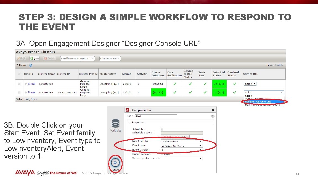Open the expanded Service URL dropdown of the second cluster

click(x=264, y=92)
